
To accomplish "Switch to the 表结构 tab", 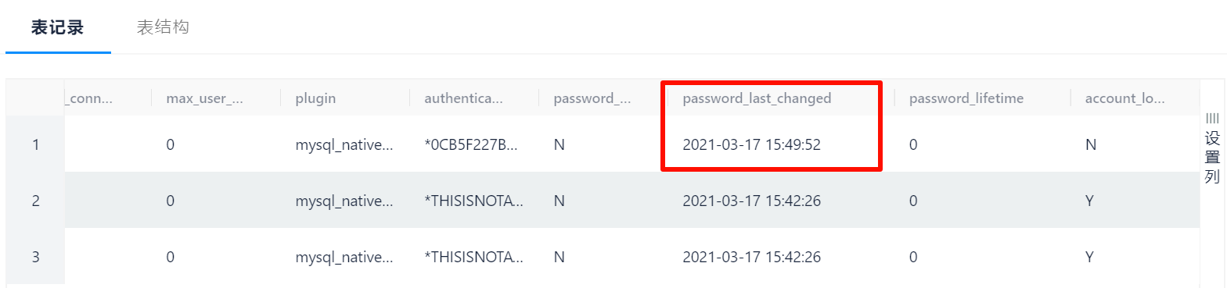I will (x=163, y=27).
